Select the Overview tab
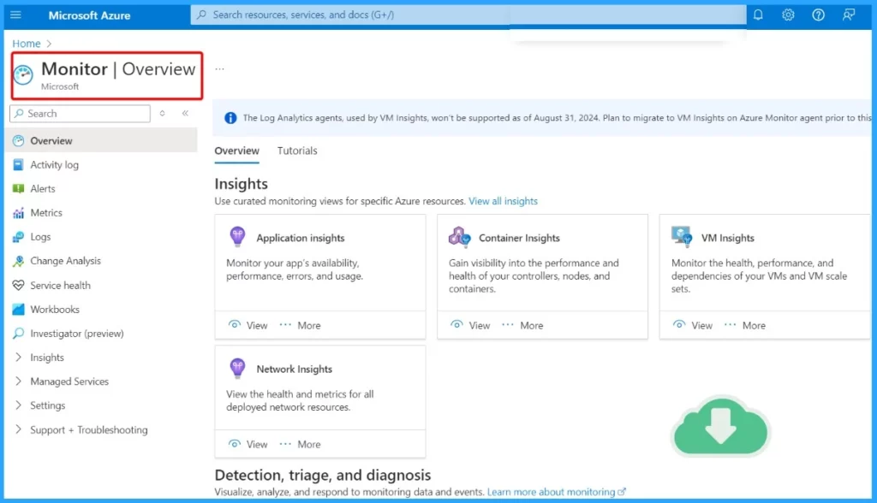Viewport: 877px width, 503px height. (x=236, y=151)
